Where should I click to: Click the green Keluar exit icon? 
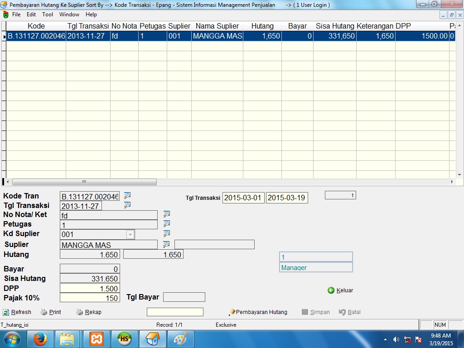point(331,290)
